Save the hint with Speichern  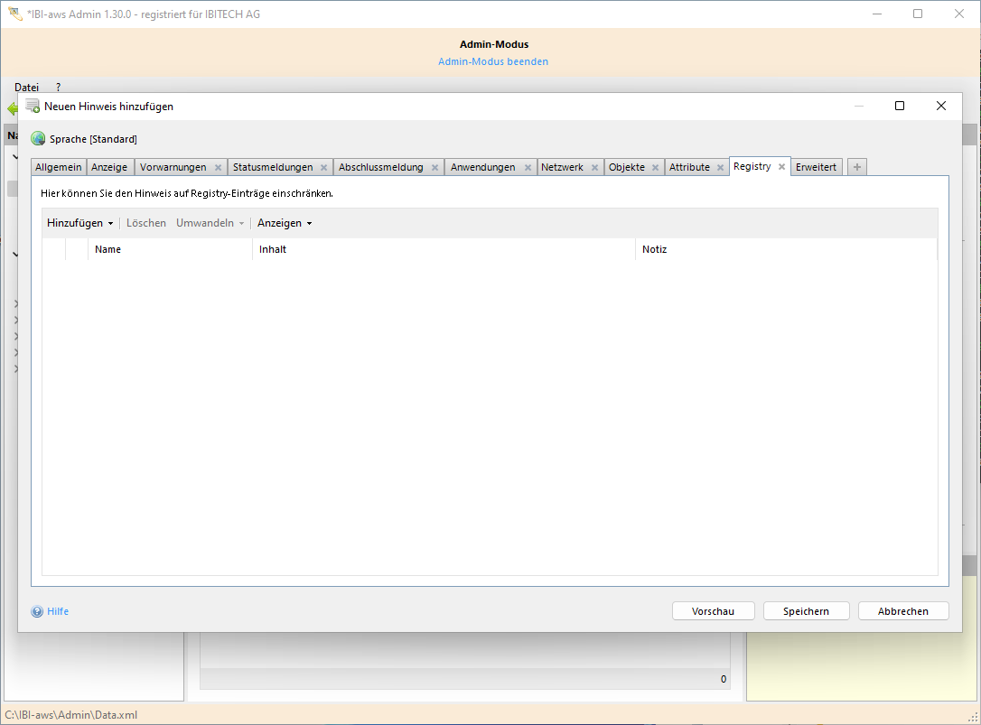(x=806, y=610)
